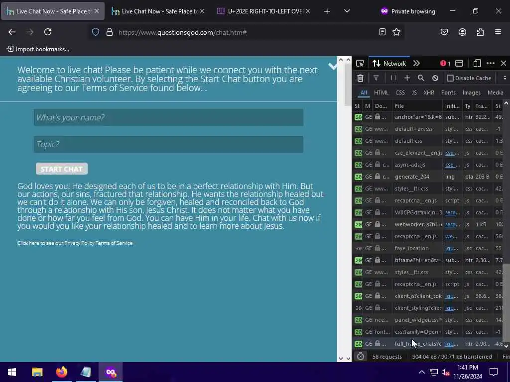This screenshot has height=382, width=510.
Task: Select the All filter tab
Action: coord(364,93)
